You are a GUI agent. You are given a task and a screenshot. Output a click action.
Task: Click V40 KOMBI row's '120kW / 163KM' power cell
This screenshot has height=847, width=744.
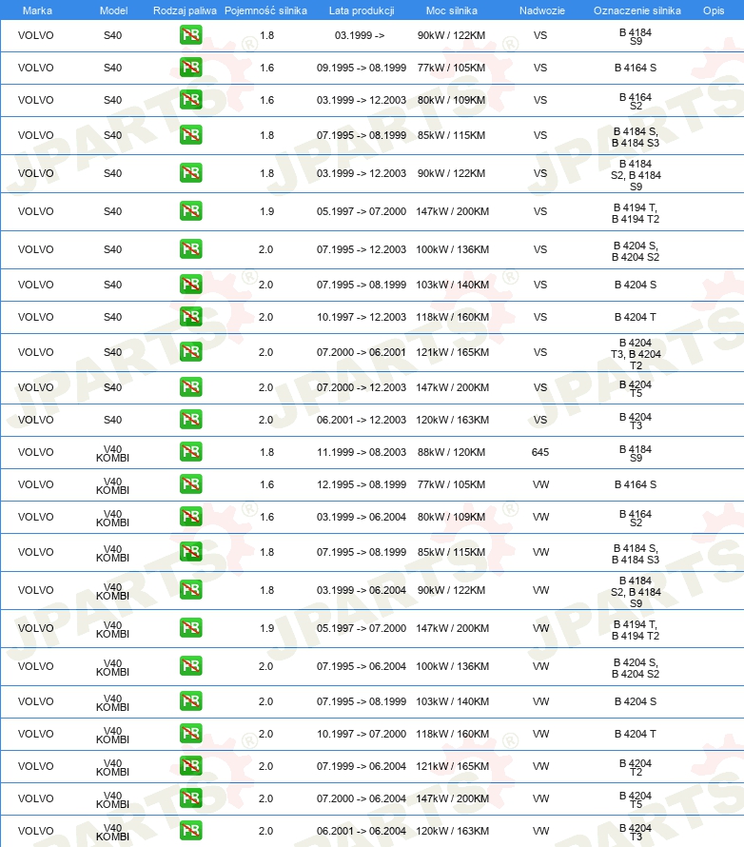453,831
